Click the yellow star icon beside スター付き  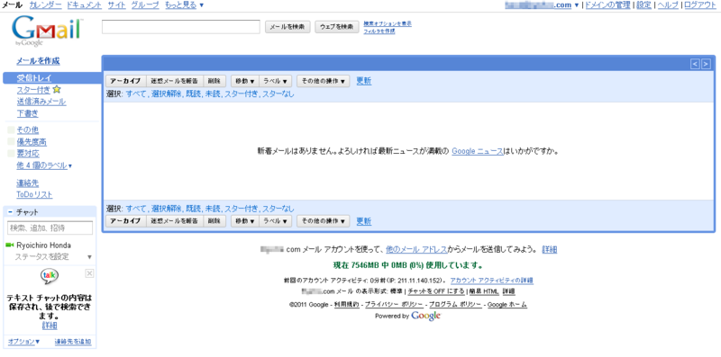[57, 90]
